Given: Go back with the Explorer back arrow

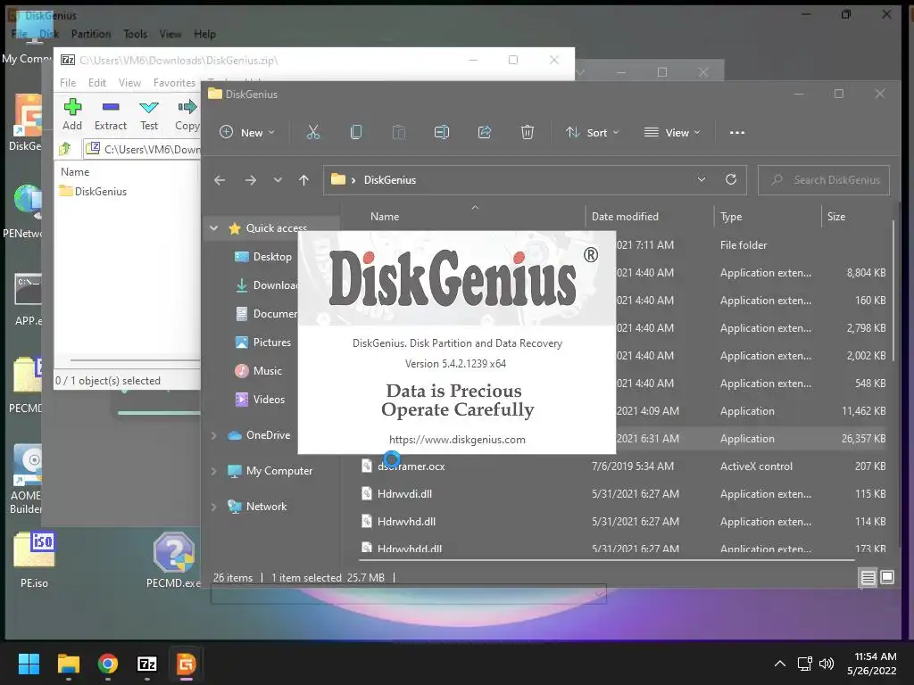Looking at the screenshot, I should pyautogui.click(x=220, y=180).
